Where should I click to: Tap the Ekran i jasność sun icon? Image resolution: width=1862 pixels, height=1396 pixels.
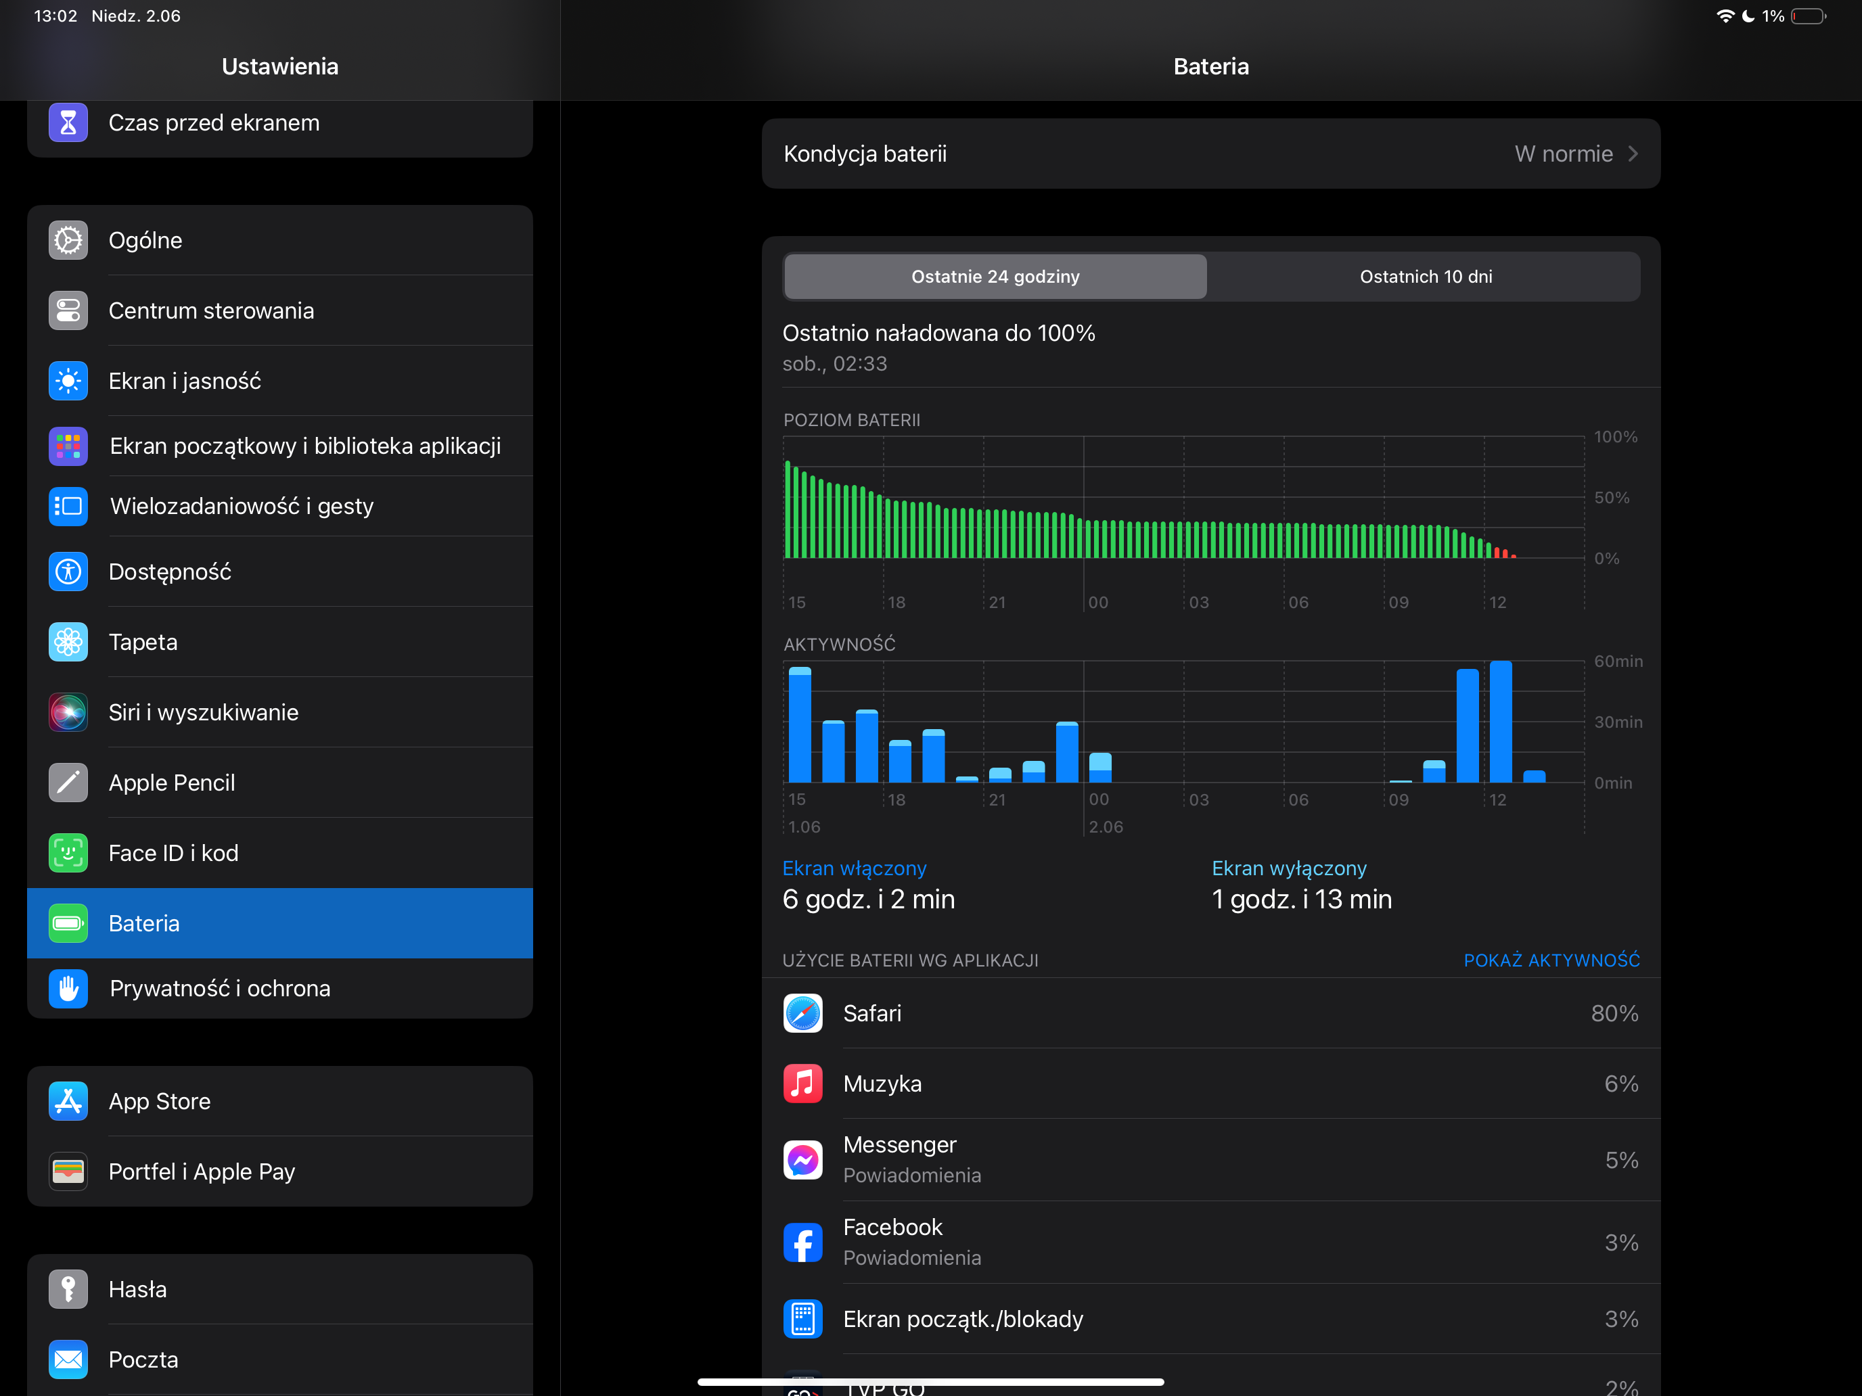[x=68, y=381]
